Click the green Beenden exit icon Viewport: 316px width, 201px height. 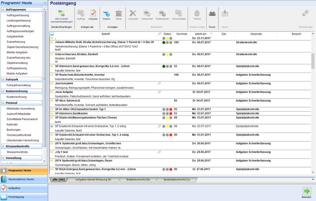(307, 191)
